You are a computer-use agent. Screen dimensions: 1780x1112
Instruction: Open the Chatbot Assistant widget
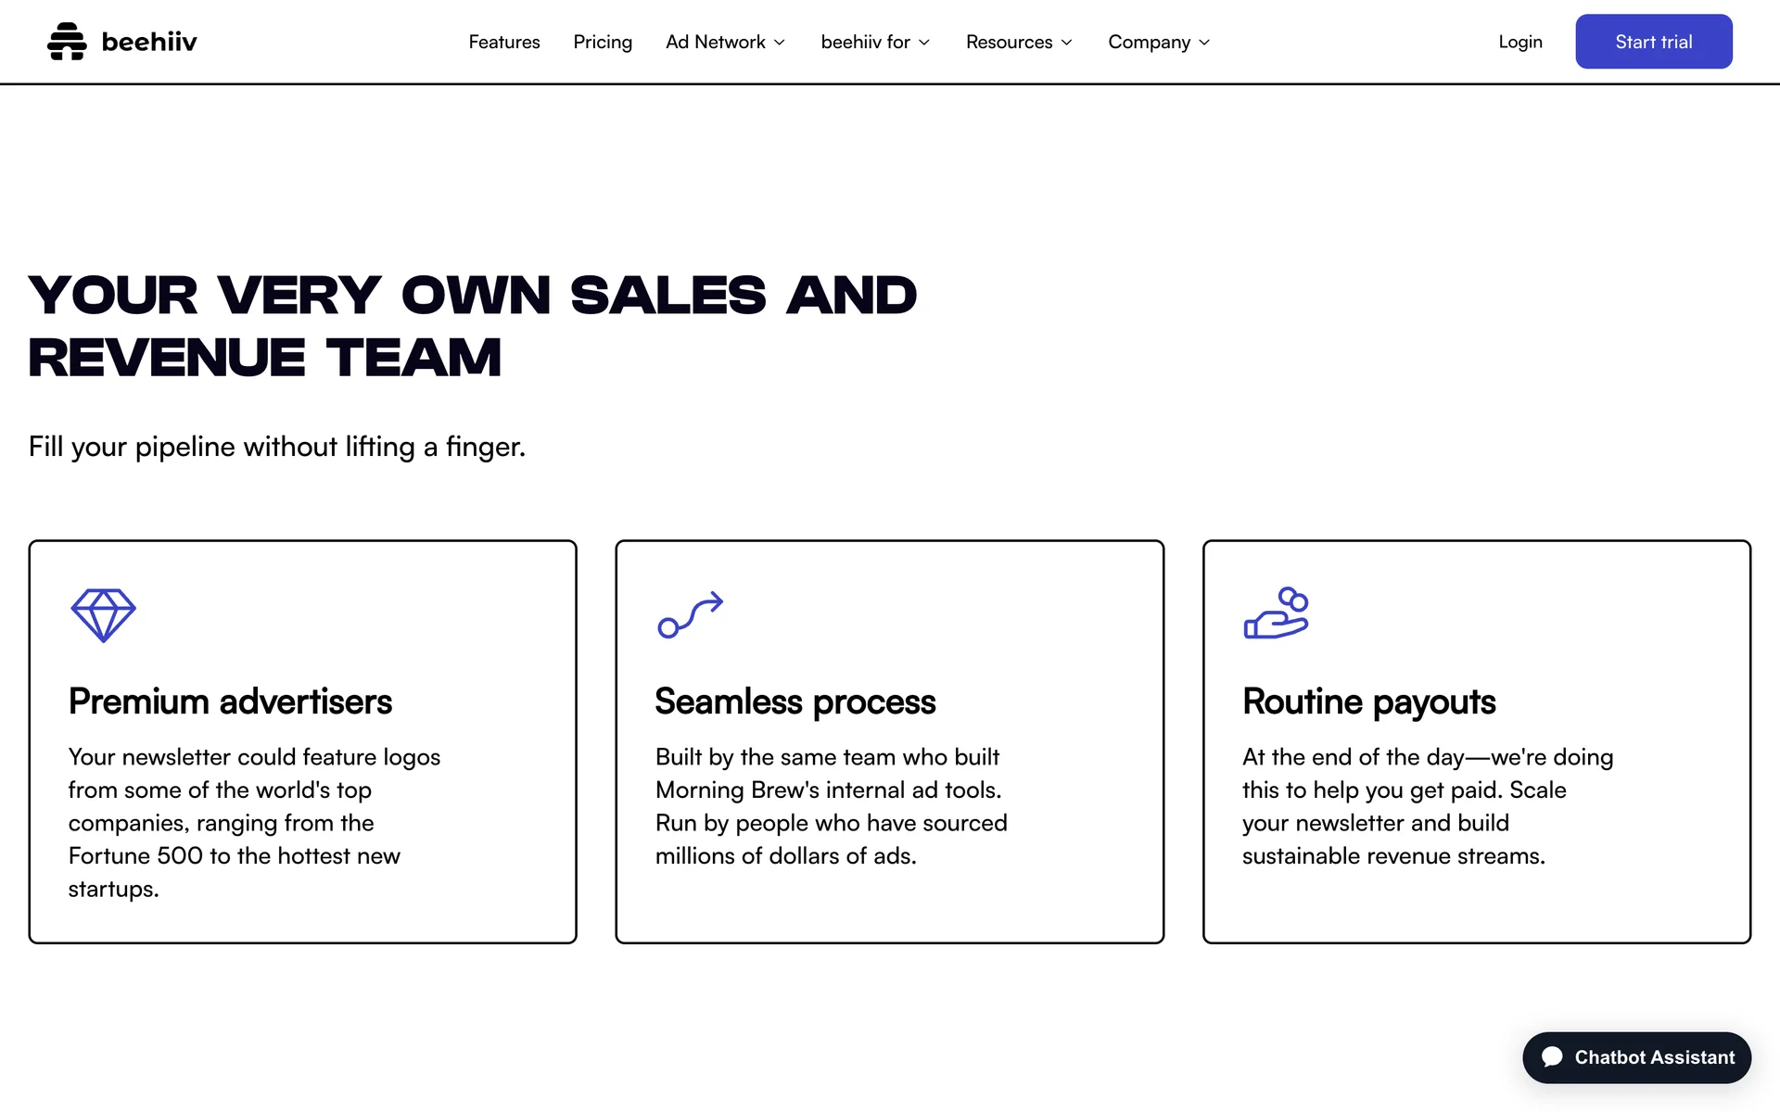1653,1057
